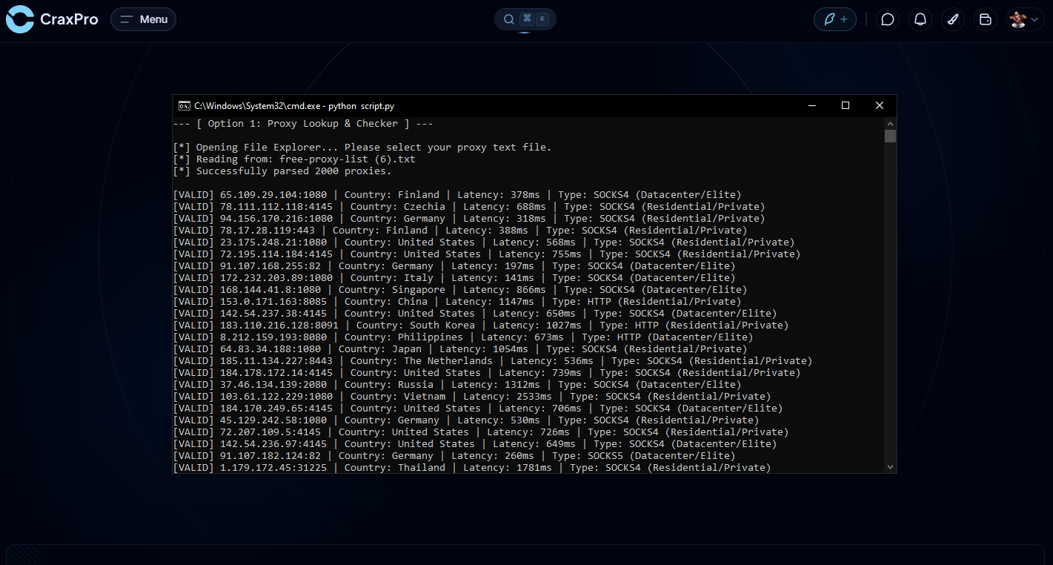Image resolution: width=1053 pixels, height=565 pixels.
Task: Click the cmd scrollbar thumb
Action: point(890,136)
